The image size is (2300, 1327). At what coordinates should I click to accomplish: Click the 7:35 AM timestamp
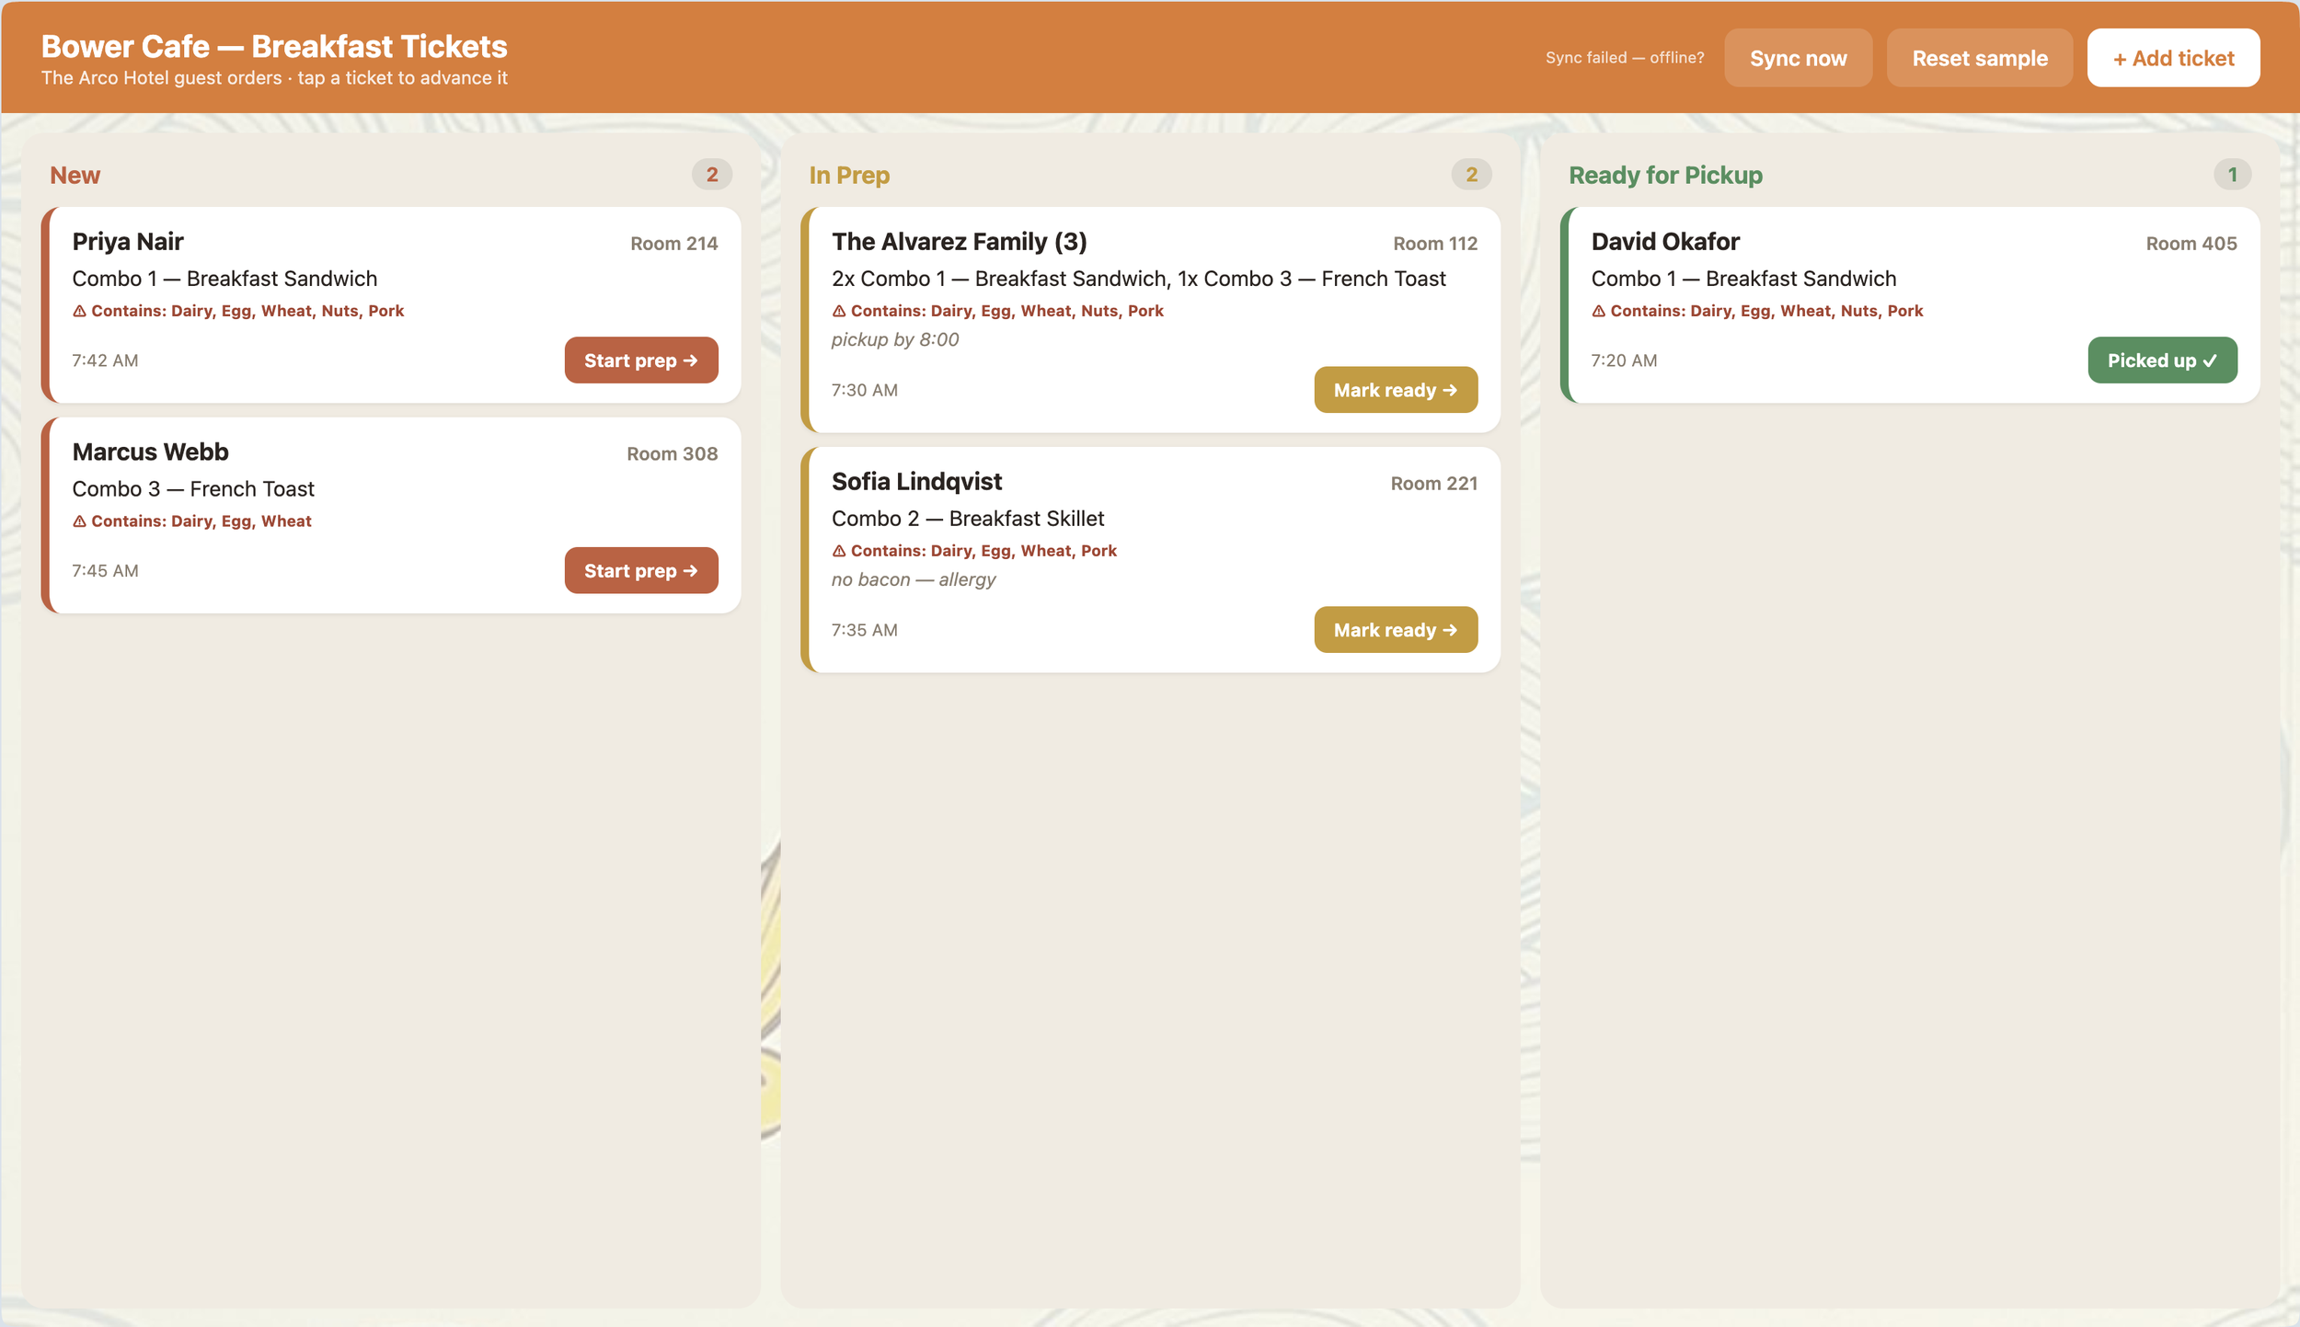(864, 630)
